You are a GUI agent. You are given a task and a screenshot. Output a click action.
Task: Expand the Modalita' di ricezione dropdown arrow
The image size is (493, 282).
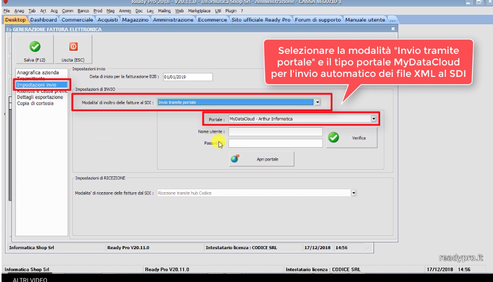tap(353, 193)
